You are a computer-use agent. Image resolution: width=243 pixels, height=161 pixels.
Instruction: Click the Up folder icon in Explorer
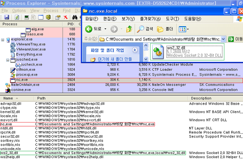129,29
